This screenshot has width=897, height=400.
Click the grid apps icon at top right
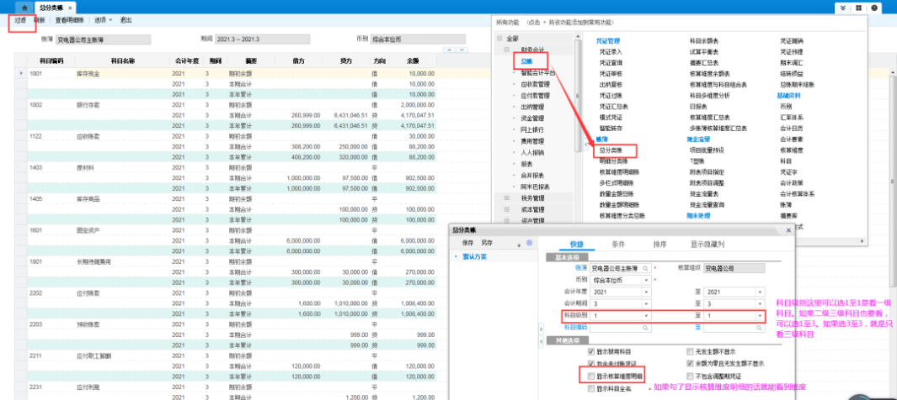click(861, 8)
